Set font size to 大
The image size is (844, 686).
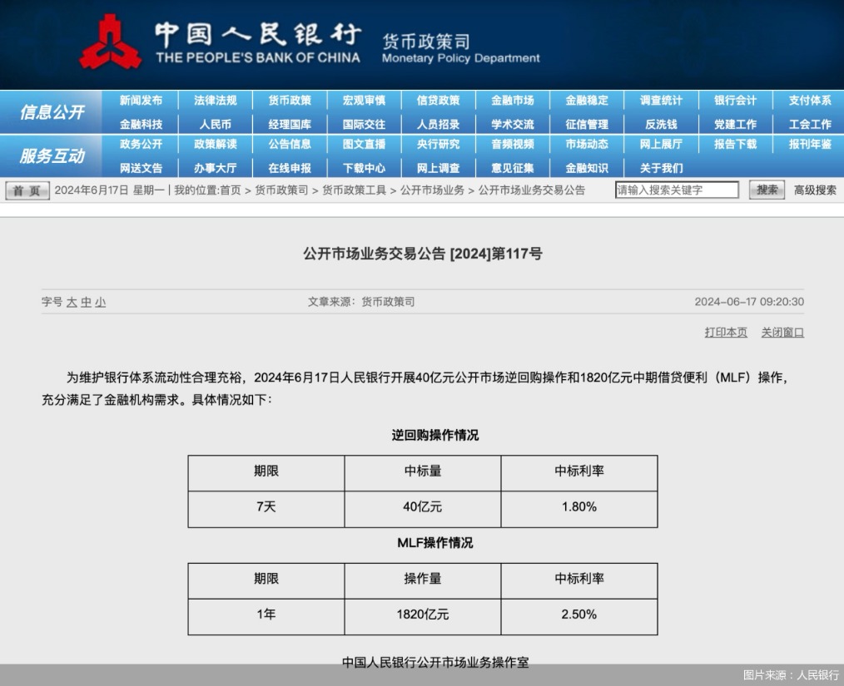click(72, 302)
